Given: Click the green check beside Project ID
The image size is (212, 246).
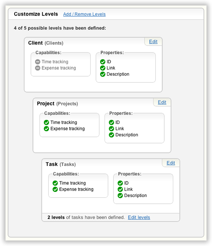Looking at the screenshot, I should coord(111,123).
